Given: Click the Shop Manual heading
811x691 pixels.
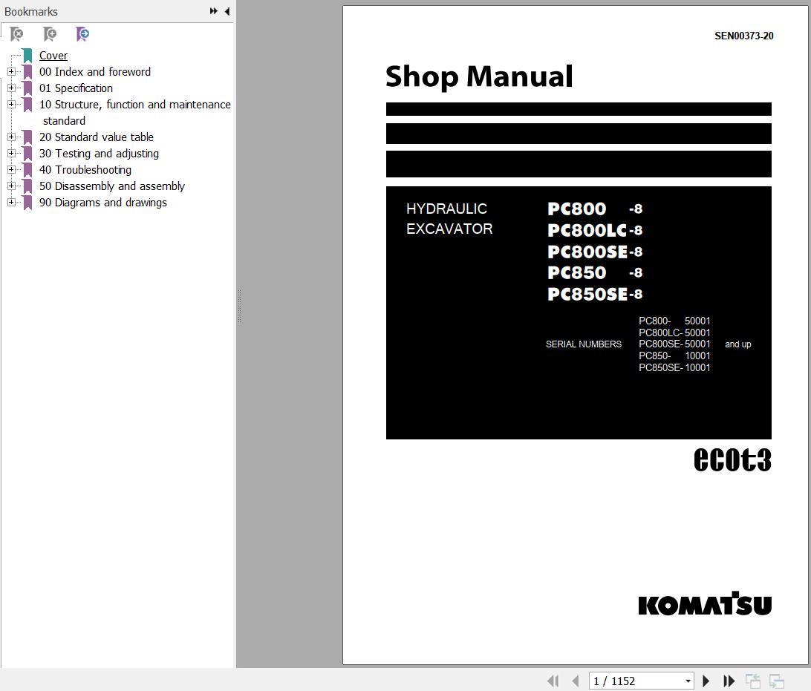Looking at the screenshot, I should click(479, 77).
